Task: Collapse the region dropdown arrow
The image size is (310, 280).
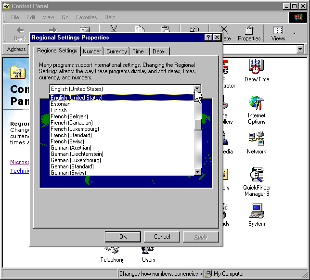Action: (x=197, y=89)
